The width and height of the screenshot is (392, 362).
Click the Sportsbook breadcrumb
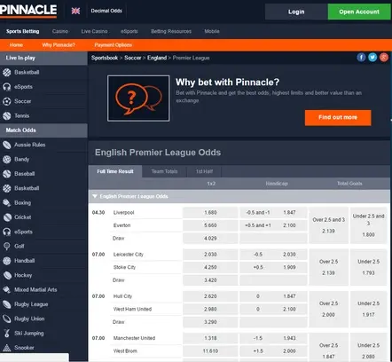click(105, 58)
